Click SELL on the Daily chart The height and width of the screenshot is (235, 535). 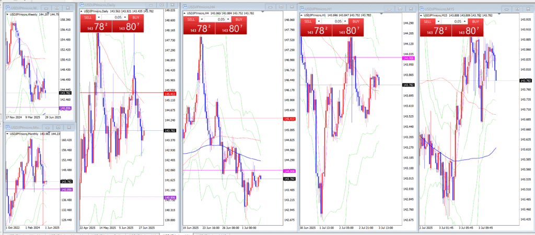click(x=88, y=17)
